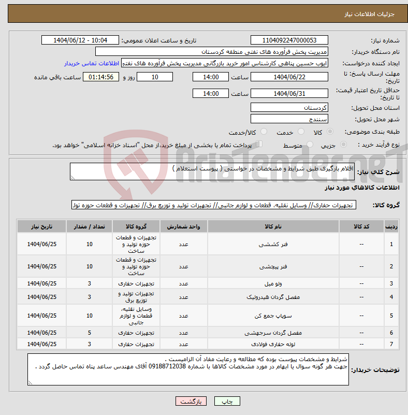Screen dimensions: 408x415
Task: Click the buyer organization name field
Action: tap(212, 52)
